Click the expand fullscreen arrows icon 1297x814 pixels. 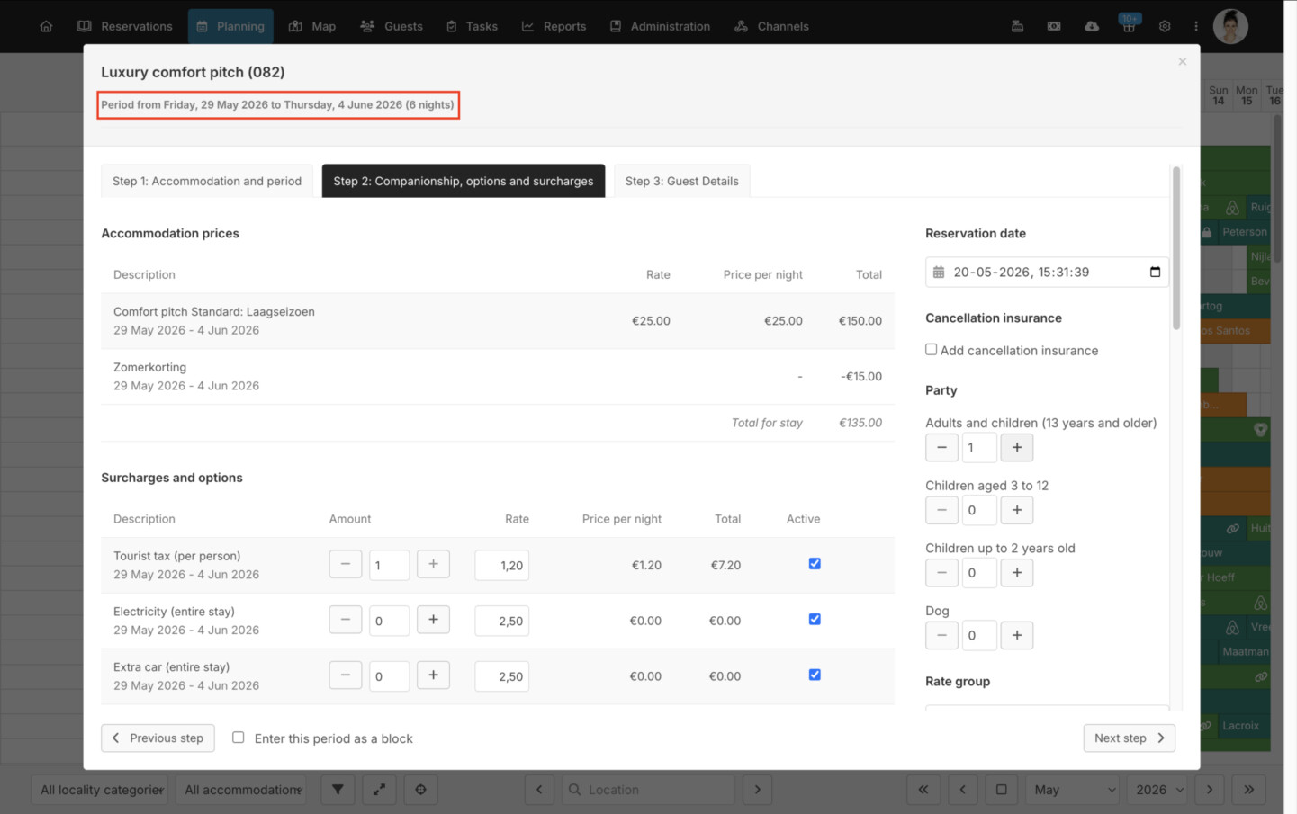379,789
